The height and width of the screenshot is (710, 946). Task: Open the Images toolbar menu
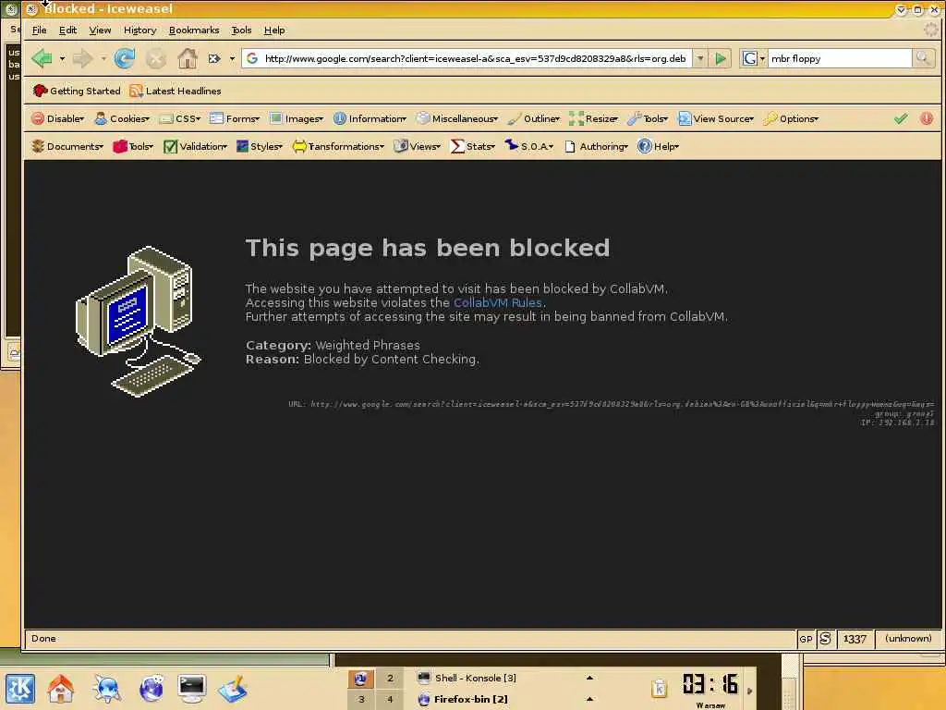[x=297, y=119]
